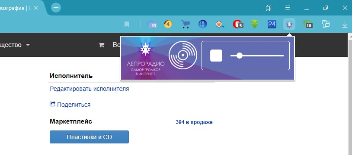This screenshot has width=352, height=155.
Task: Click the Поделиться link
Action: coord(74,105)
